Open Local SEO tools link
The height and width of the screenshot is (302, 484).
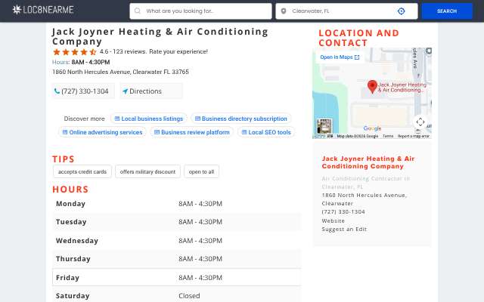266,132
